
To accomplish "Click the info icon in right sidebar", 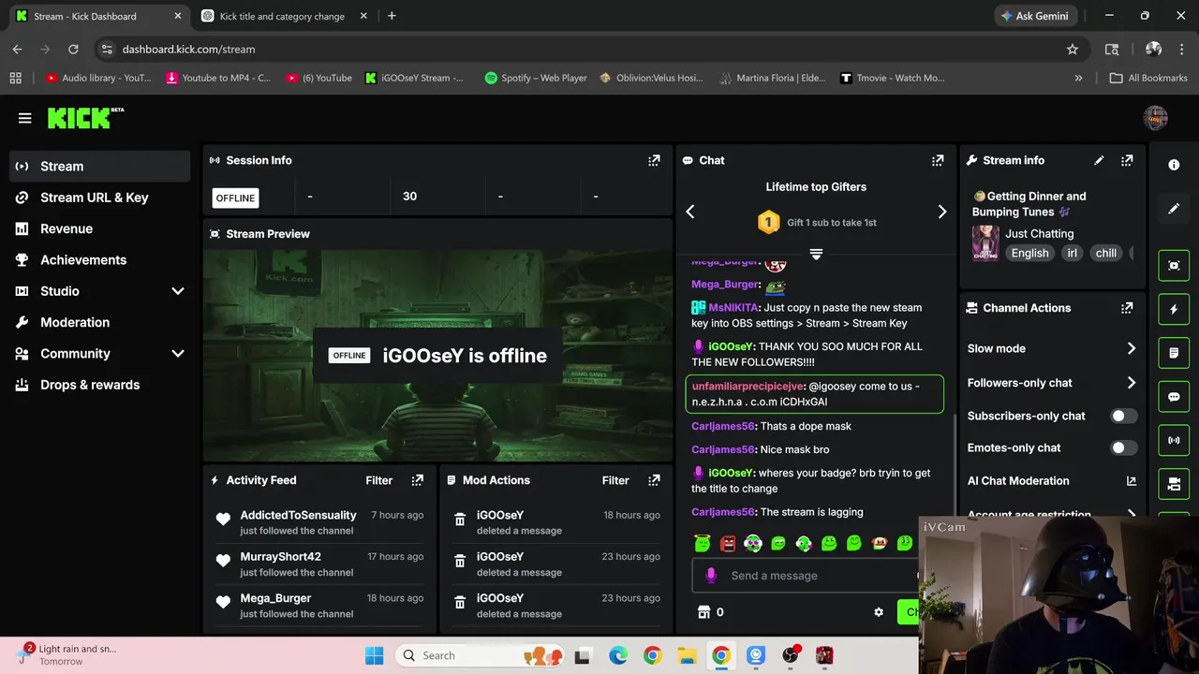I will (x=1174, y=165).
